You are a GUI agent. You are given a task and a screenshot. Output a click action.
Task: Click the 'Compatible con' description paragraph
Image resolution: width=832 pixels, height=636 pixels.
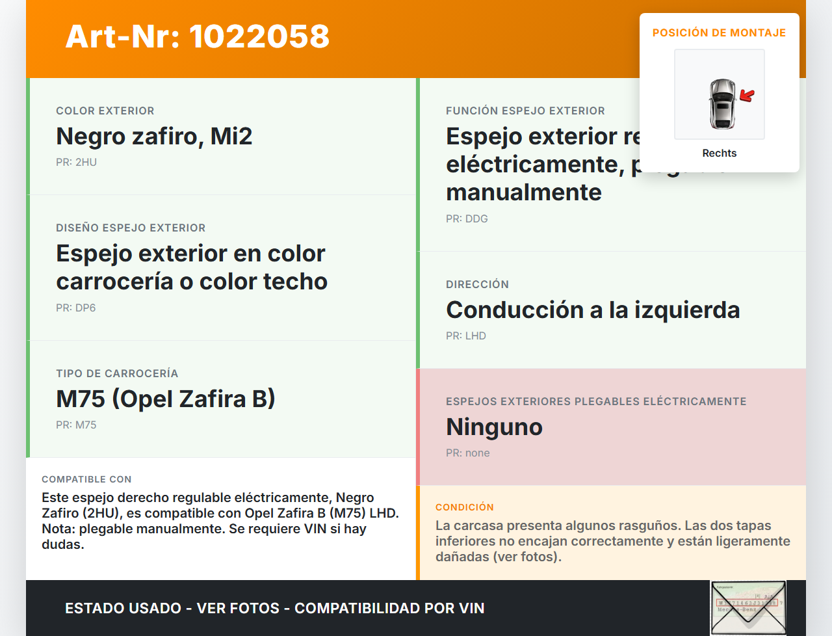[x=221, y=521]
